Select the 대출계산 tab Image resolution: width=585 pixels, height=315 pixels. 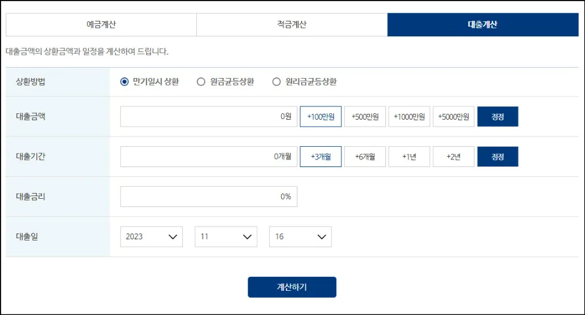coord(483,25)
